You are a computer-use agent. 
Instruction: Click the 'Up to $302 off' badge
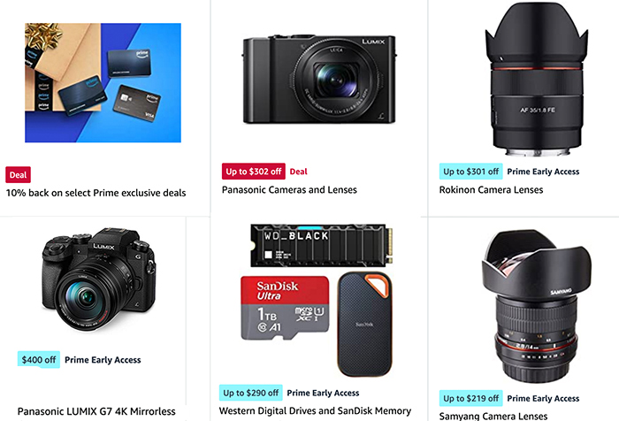(x=254, y=172)
